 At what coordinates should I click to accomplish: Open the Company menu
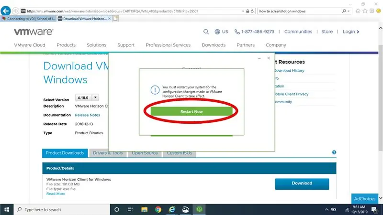276,45
